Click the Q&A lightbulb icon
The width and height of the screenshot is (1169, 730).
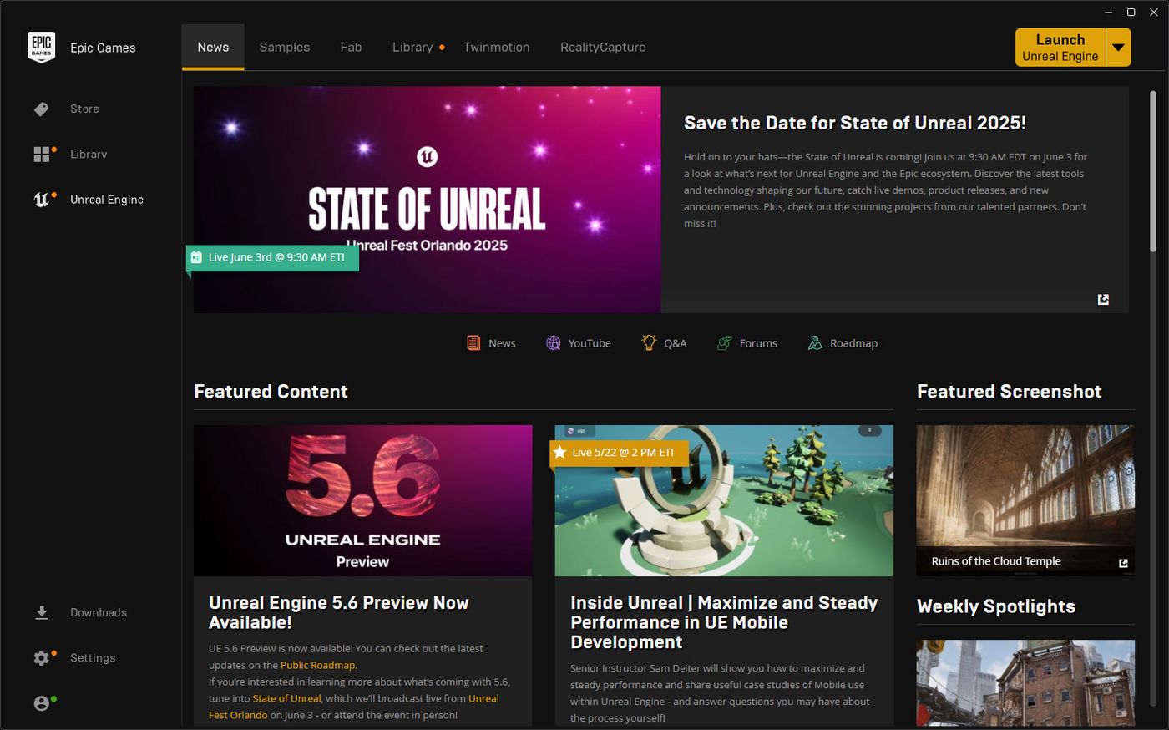coord(649,342)
